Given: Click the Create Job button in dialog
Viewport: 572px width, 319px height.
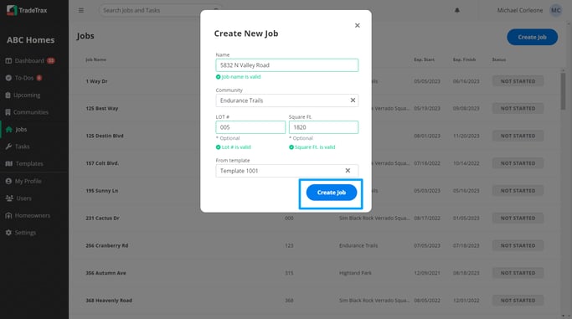Looking at the screenshot, I should [x=332, y=193].
